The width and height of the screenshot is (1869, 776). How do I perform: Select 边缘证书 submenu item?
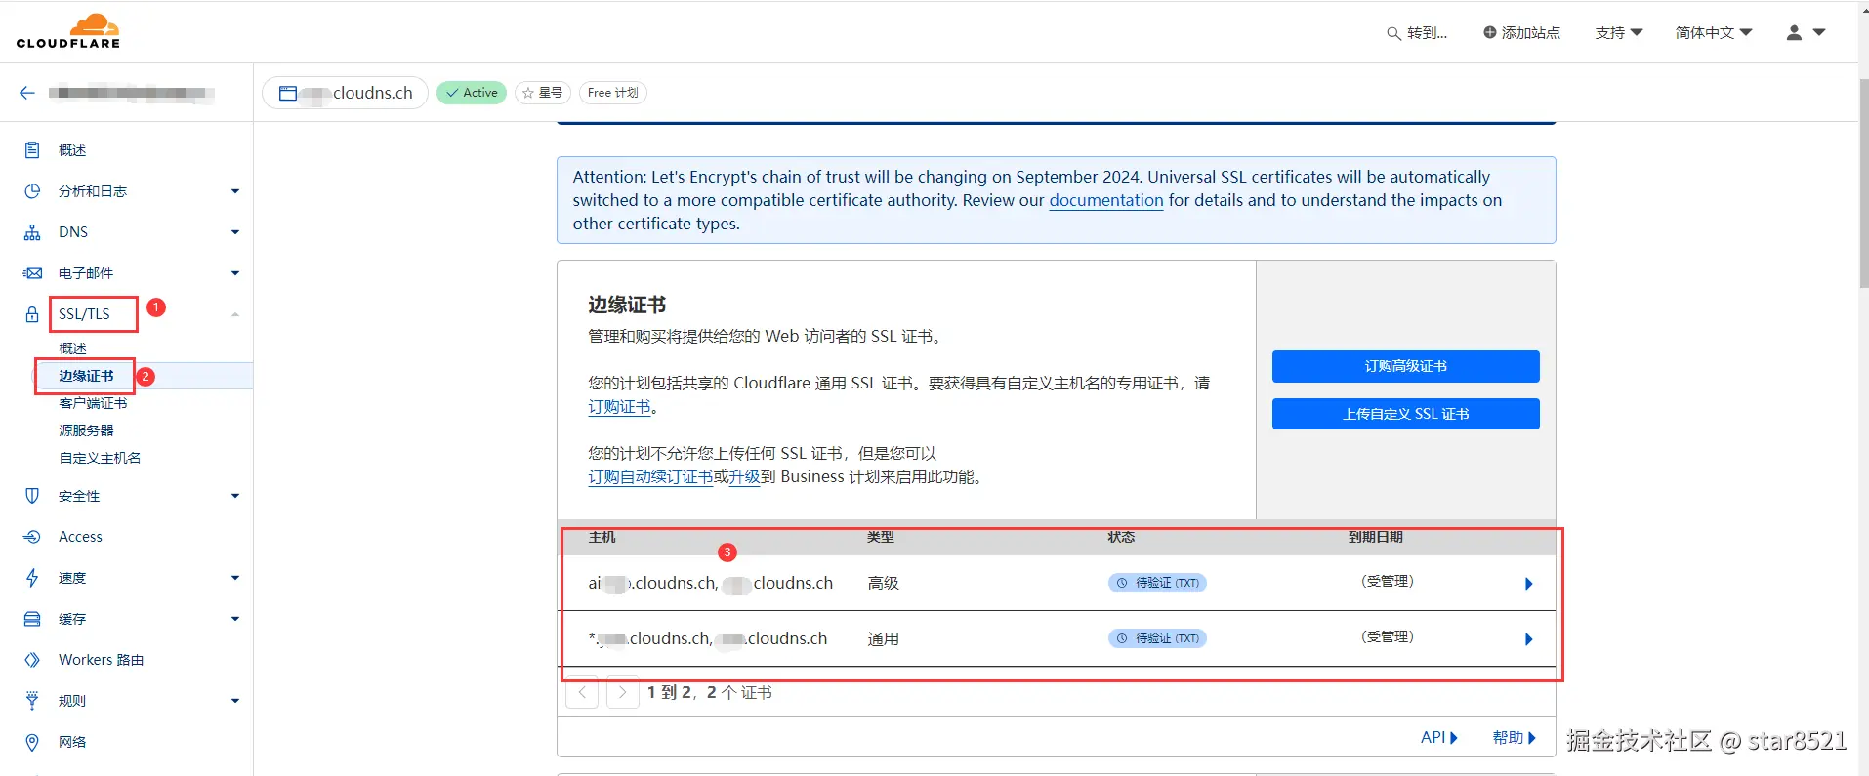[86, 376]
